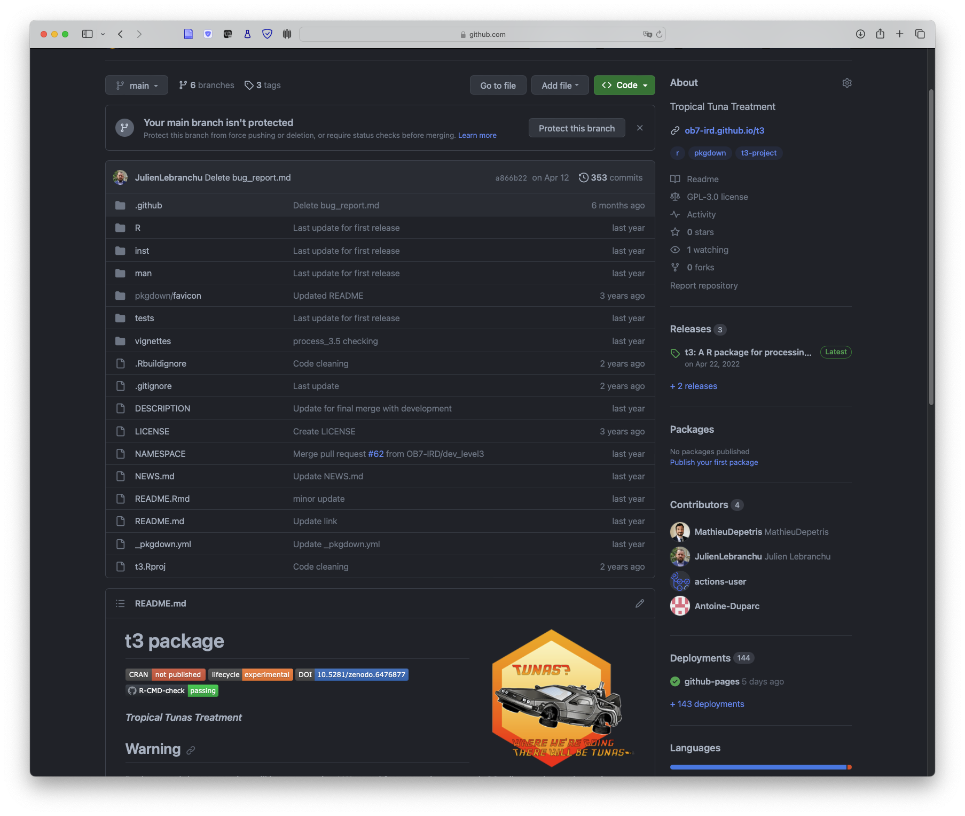Click Antoine-Duparc contributor avatar
The width and height of the screenshot is (965, 816).
tap(680, 606)
